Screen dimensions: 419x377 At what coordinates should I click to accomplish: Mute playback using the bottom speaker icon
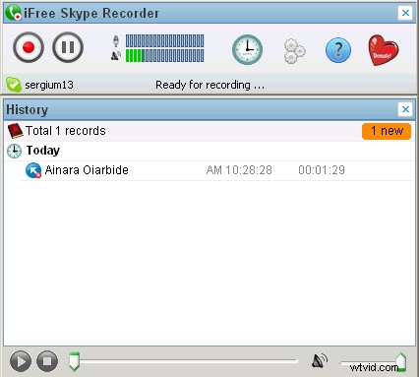(319, 361)
